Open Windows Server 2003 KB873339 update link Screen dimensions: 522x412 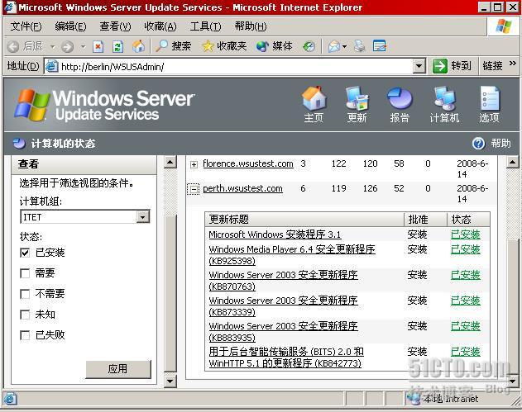[x=283, y=306]
